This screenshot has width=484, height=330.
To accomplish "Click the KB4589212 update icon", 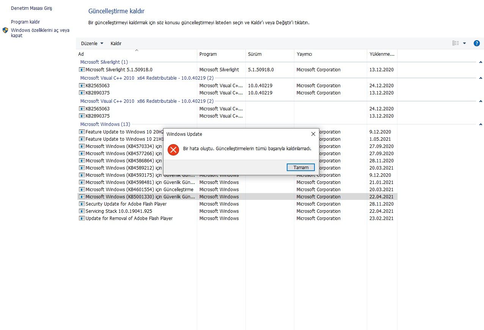I will pyautogui.click(x=82, y=168).
